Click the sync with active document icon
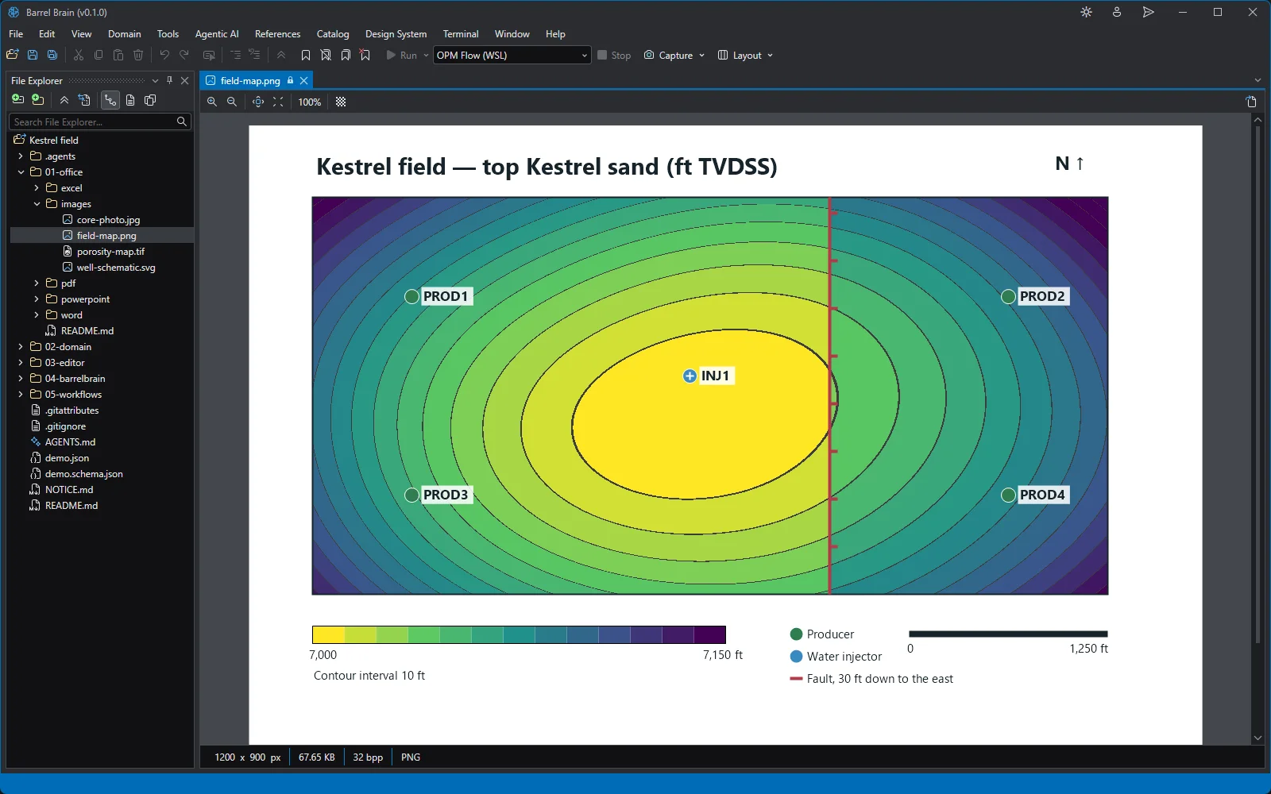Screen dimensions: 1271x794 click(84, 99)
